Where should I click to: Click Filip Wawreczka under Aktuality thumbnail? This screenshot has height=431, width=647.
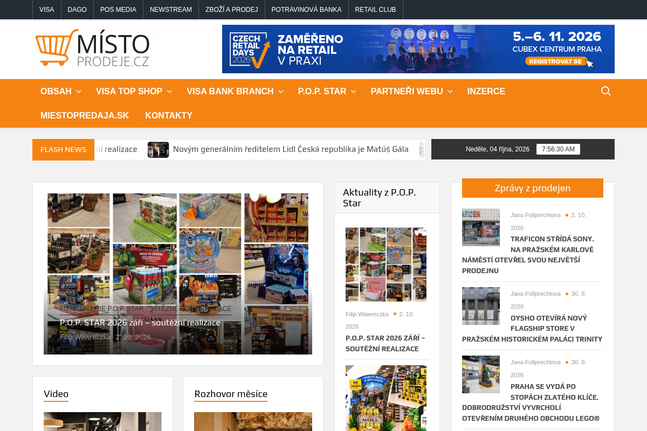coord(367,314)
